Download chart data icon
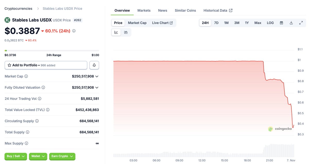Image resolution: width=309 pixels, height=164 pixels. (x=291, y=23)
